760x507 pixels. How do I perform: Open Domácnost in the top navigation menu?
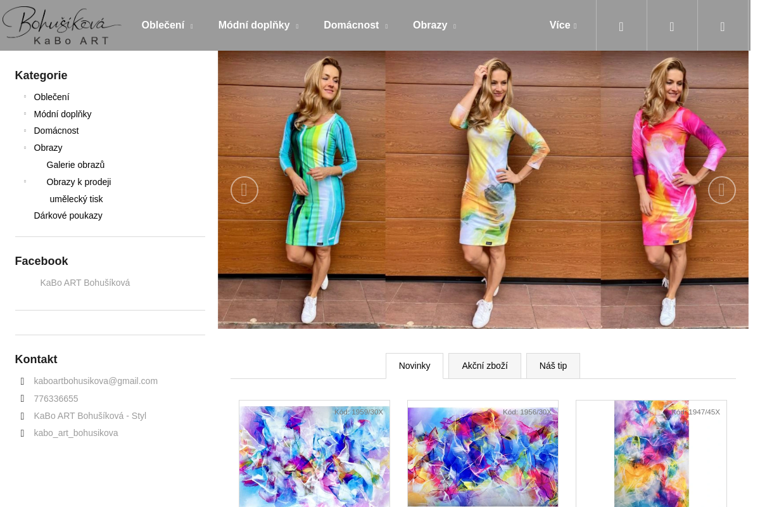355,25
